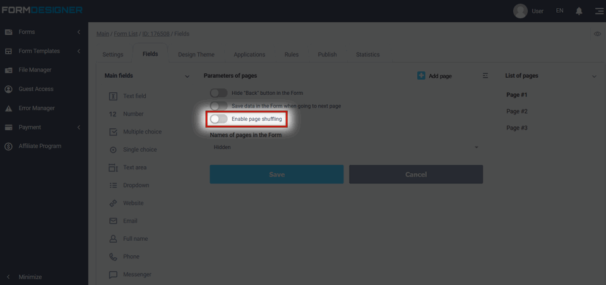The width and height of the screenshot is (606, 285).
Task: Click the Save button
Action: (x=276, y=174)
